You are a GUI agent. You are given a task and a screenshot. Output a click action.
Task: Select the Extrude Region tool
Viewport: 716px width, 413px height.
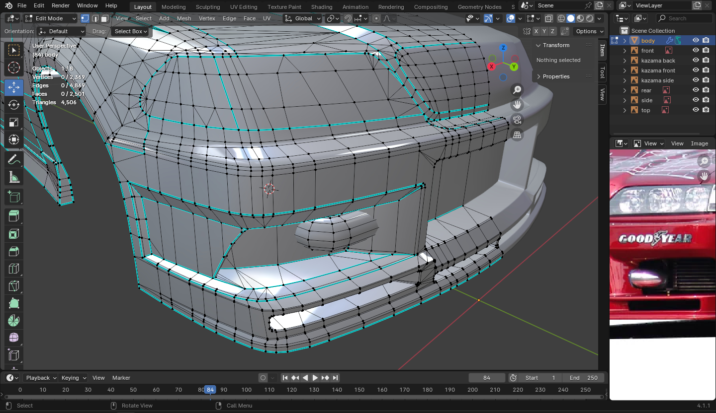tap(14, 216)
